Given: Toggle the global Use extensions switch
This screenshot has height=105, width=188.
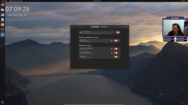Looking at the screenshot, I should point(117,32).
